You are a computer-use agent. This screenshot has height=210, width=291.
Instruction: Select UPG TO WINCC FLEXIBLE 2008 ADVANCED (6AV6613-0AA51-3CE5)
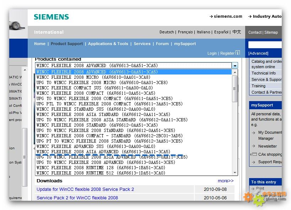[134, 162]
